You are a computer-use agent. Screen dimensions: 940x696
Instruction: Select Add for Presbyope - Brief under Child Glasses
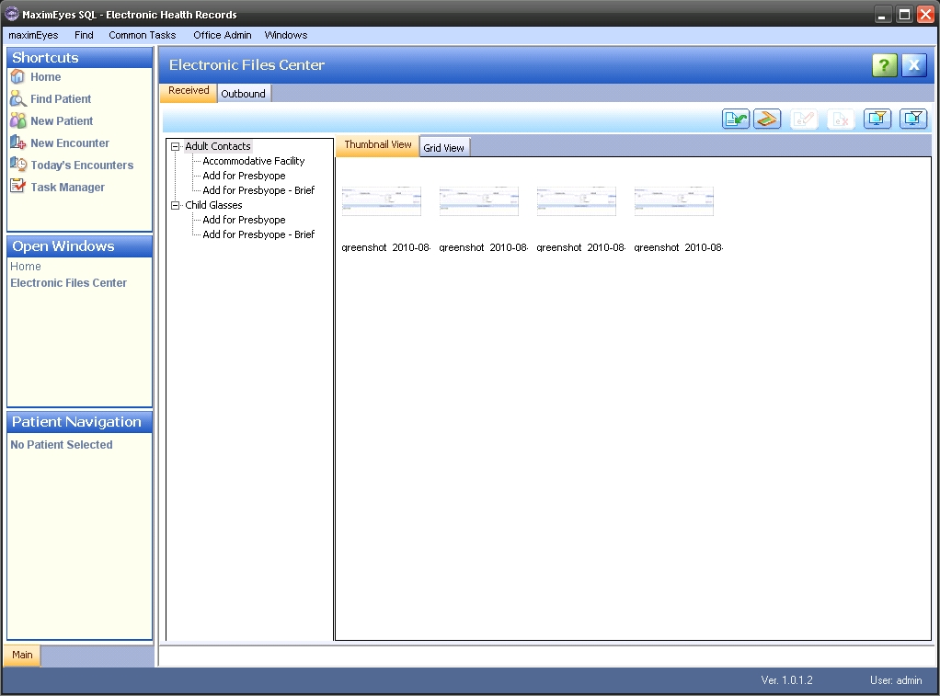coord(258,234)
